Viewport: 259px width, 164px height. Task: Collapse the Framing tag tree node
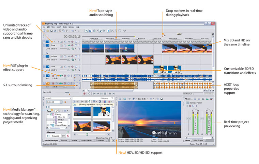pyautogui.click(x=48, y=114)
